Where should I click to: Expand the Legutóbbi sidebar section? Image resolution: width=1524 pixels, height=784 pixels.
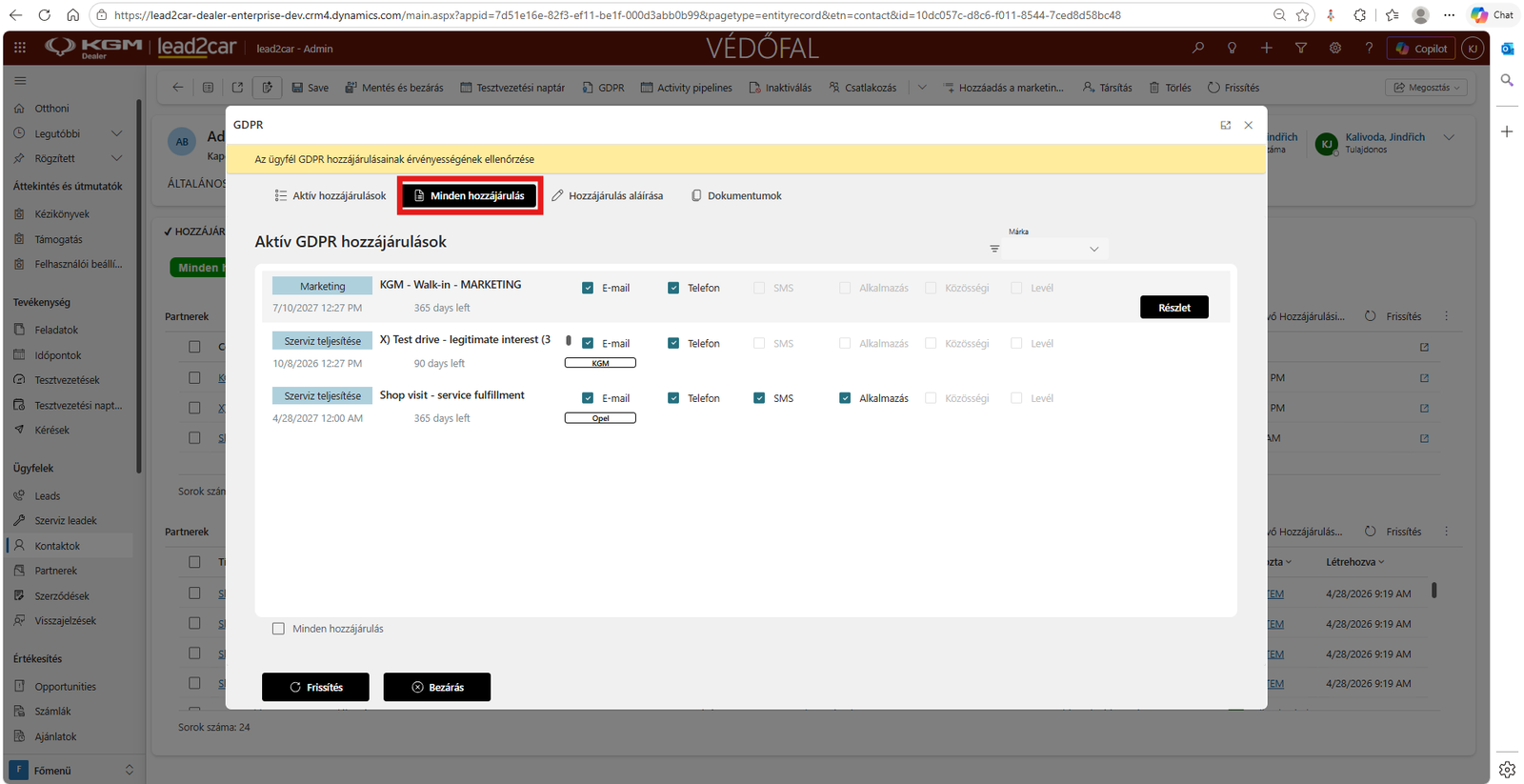(116, 133)
